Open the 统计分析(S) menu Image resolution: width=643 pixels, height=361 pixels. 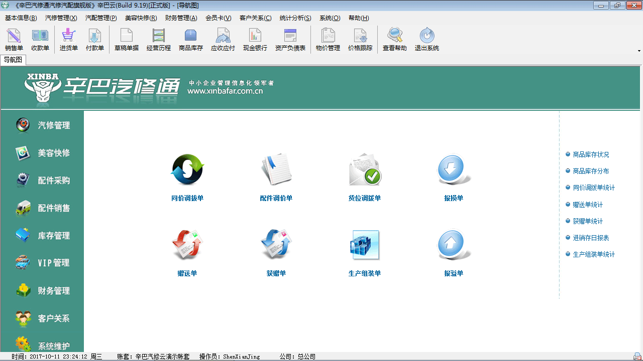point(295,18)
